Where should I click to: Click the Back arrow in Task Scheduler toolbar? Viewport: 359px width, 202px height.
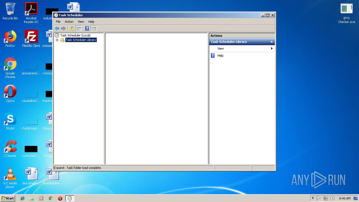[57, 28]
